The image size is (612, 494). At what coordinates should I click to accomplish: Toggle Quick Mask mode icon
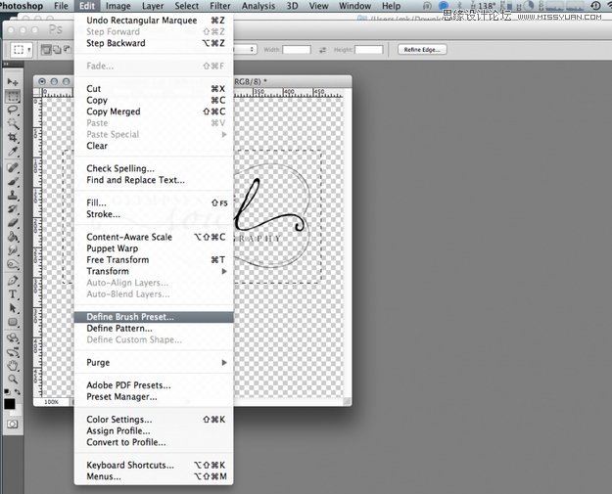(x=13, y=425)
